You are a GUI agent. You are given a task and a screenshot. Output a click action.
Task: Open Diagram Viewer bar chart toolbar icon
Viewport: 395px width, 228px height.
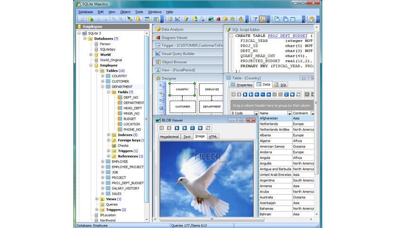[218, 19]
